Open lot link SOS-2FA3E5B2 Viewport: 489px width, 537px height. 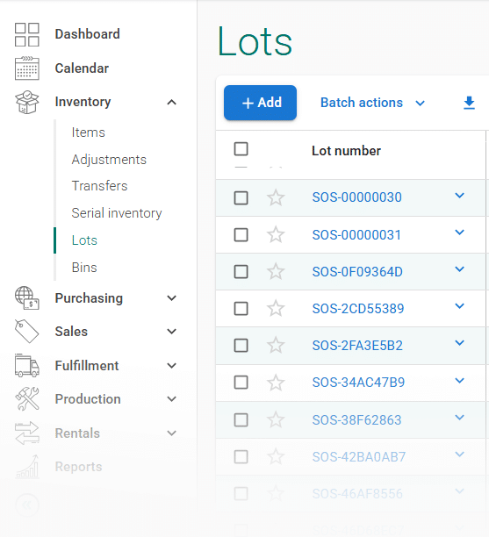coord(357,346)
